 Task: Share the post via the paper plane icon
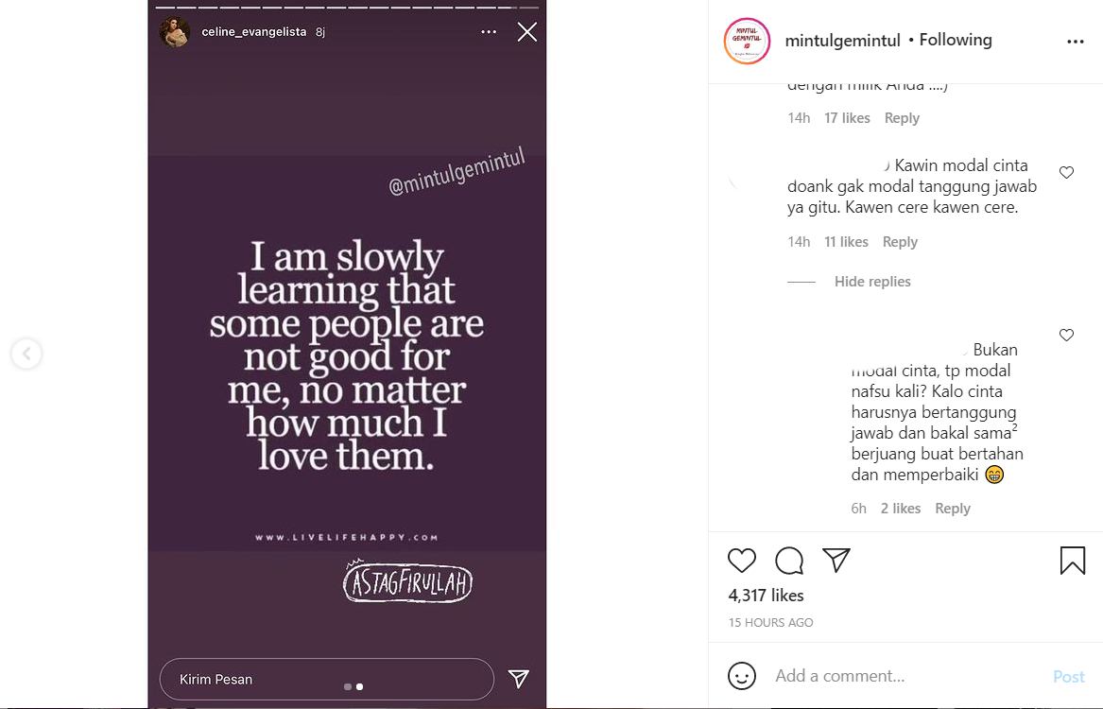836,561
